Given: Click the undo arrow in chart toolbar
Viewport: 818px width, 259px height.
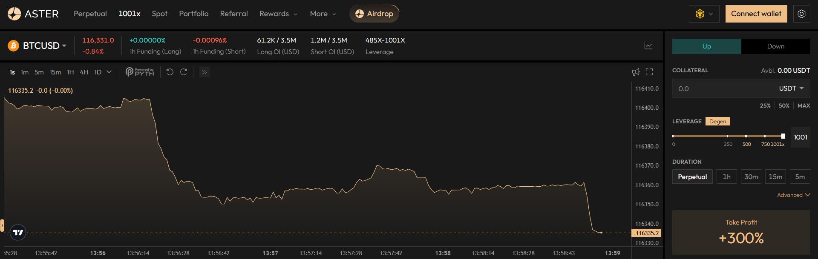Looking at the screenshot, I should tap(170, 72).
